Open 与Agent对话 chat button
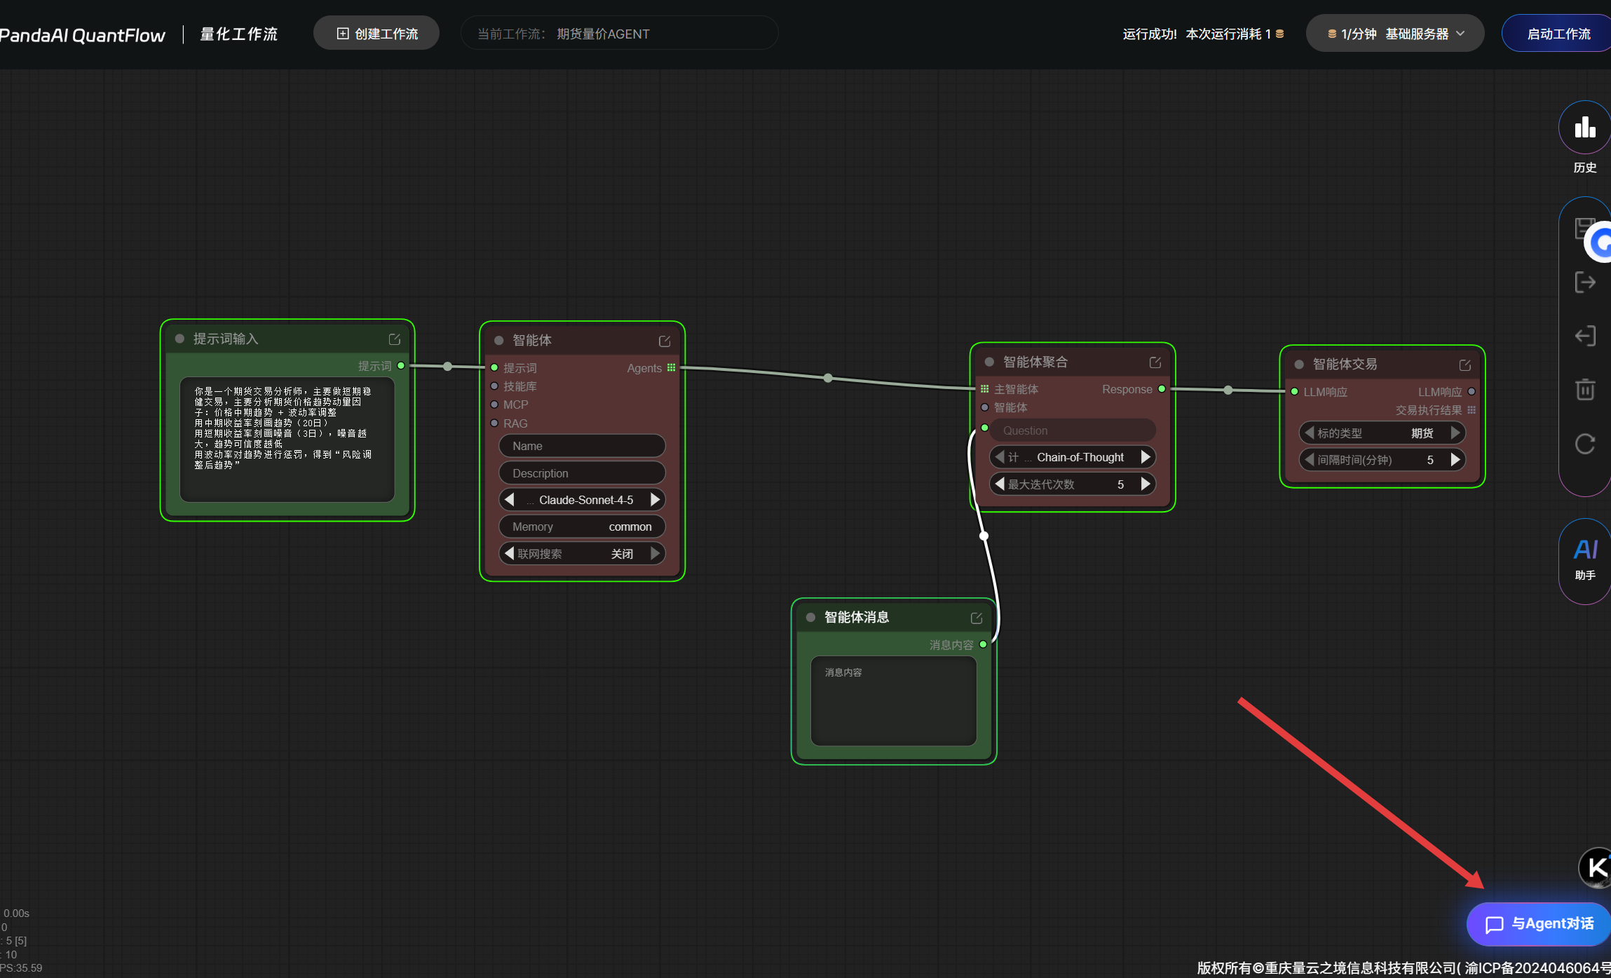The width and height of the screenshot is (1611, 978). pos(1539,924)
